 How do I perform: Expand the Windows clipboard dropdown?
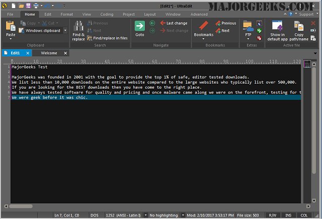point(65,31)
